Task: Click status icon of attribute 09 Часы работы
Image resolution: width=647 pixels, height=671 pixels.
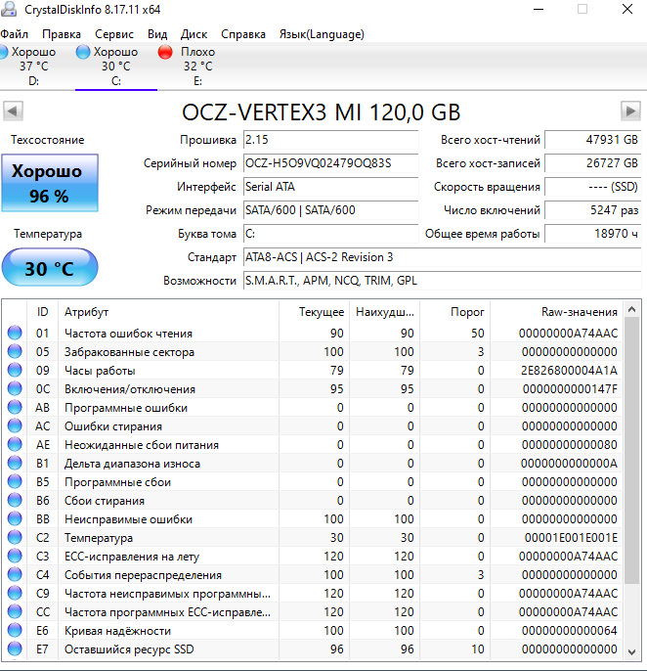Action: [x=15, y=370]
